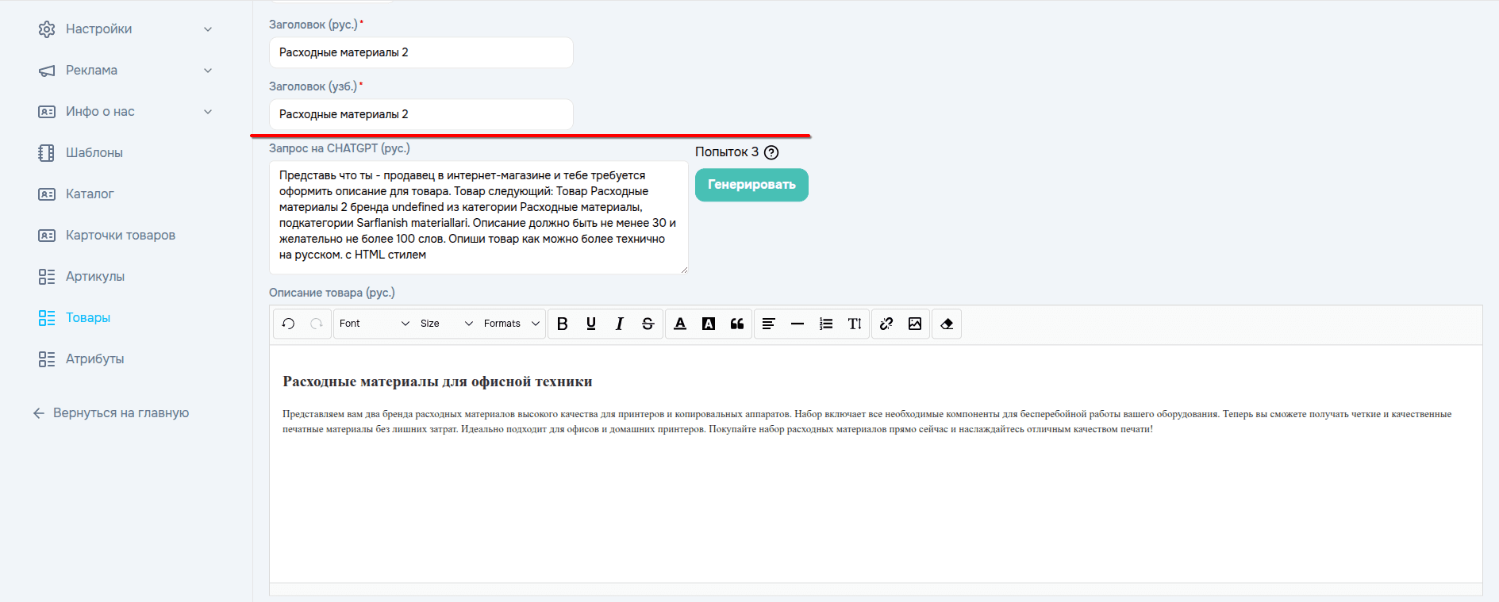This screenshot has width=1499, height=602.
Task: Open the Font dropdown
Action: click(x=374, y=324)
